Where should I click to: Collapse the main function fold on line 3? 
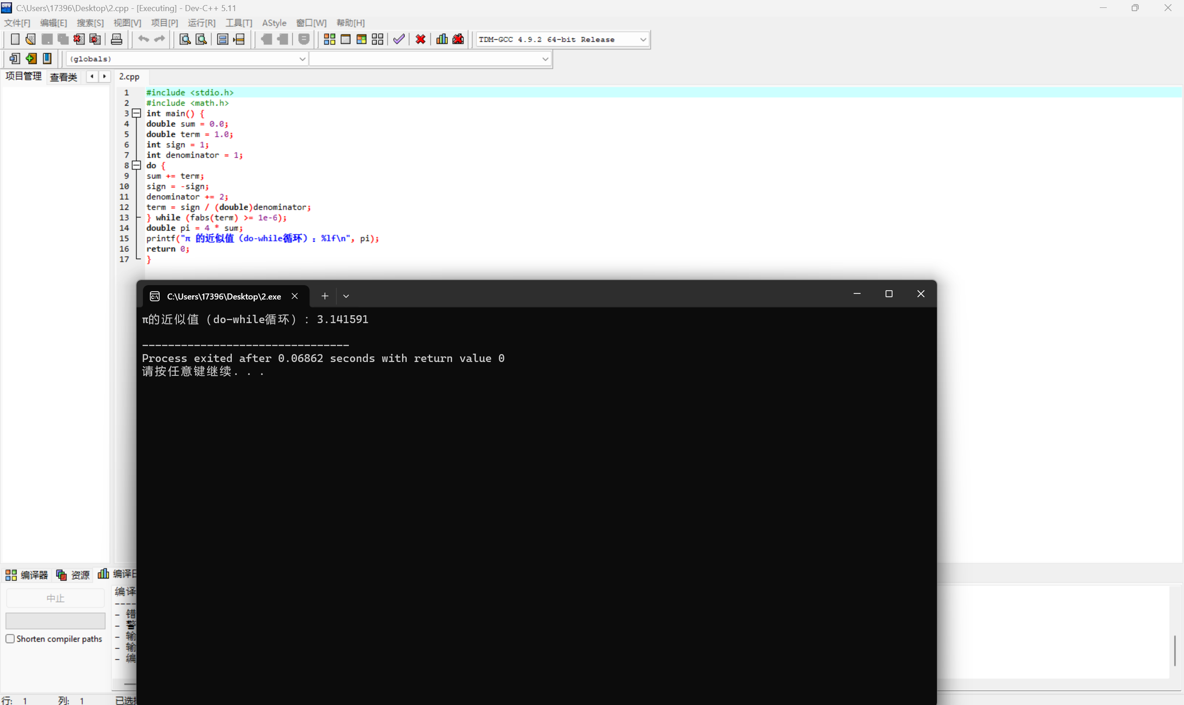click(x=137, y=113)
